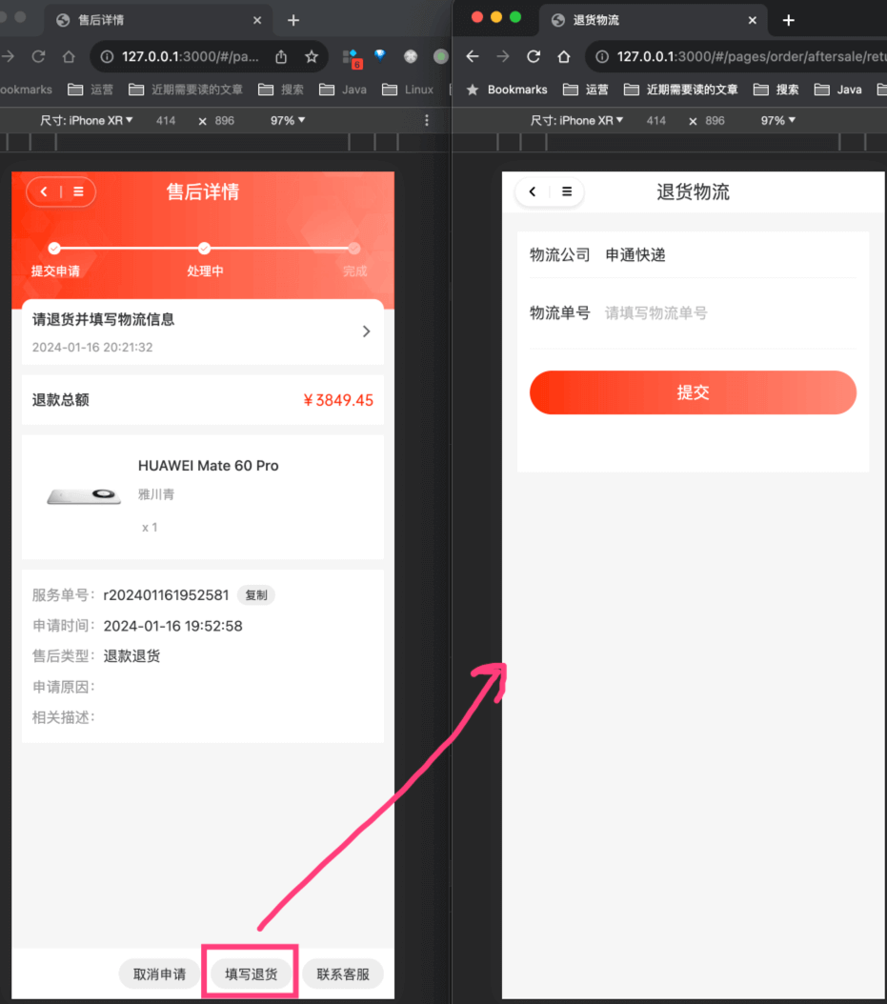Open hamburger menu in 退货物流 header
This screenshot has height=1004, width=887.
(x=567, y=192)
